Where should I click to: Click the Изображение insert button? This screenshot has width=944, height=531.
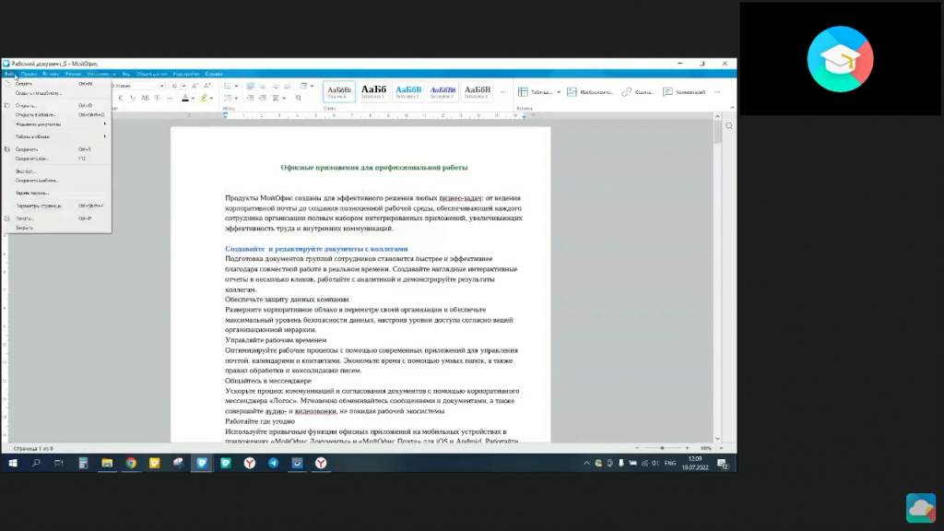click(590, 92)
